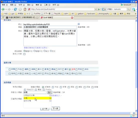Image resolution: width=138 pixels, height=118 pixels.
Task: Open the 檔案 (F) menu
Action: pyautogui.click(x=5, y=5)
